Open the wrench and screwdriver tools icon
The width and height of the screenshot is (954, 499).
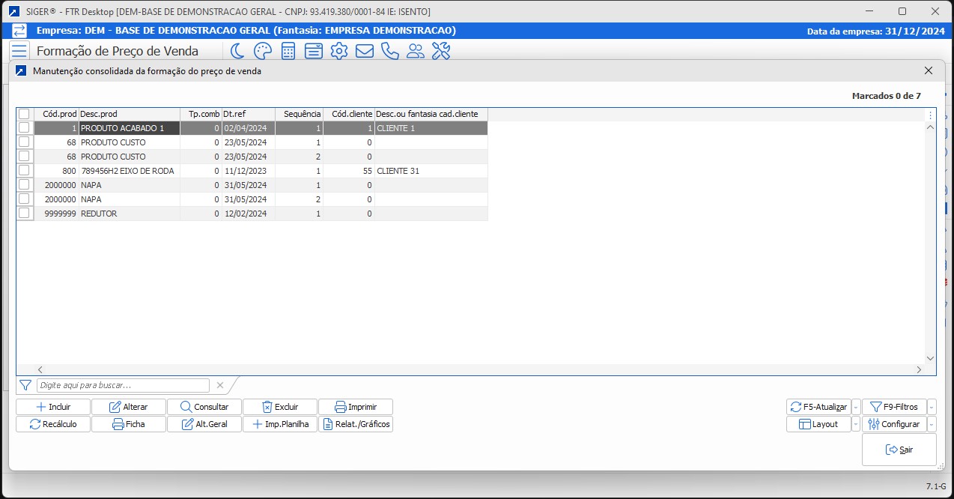(441, 51)
